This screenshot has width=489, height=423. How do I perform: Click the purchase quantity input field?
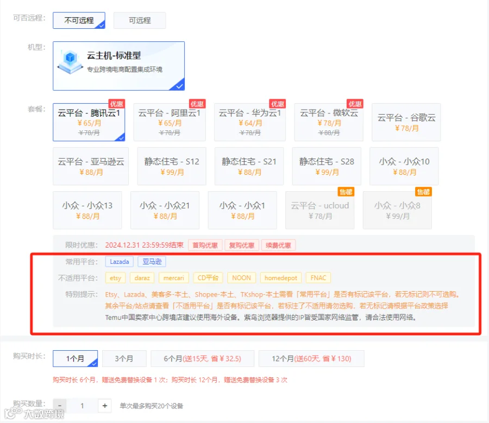pyautogui.click(x=82, y=406)
